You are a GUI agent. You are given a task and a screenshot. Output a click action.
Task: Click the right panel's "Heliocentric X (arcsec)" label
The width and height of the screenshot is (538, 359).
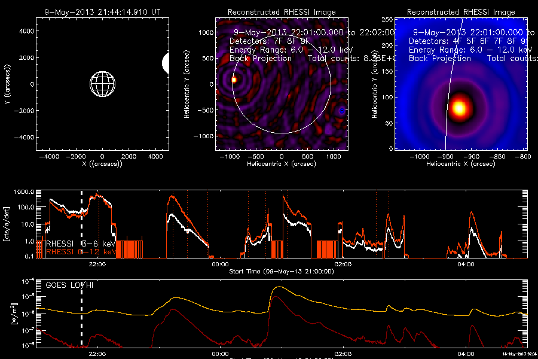point(461,164)
